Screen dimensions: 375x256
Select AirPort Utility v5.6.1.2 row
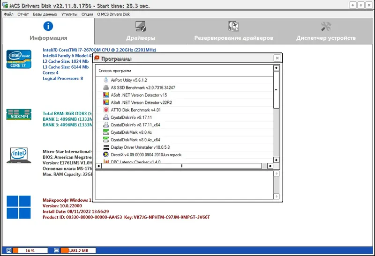(x=184, y=80)
